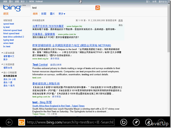The width and height of the screenshot is (171, 128).
Task: Open MSN in top navigation bar
Action: point(32,2)
